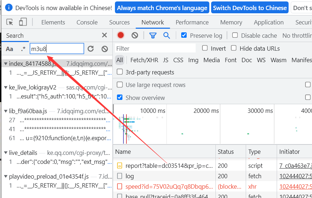Viewport: 312px width, 198px height.
Task: Open initiator link of the log request
Action: 295,176
